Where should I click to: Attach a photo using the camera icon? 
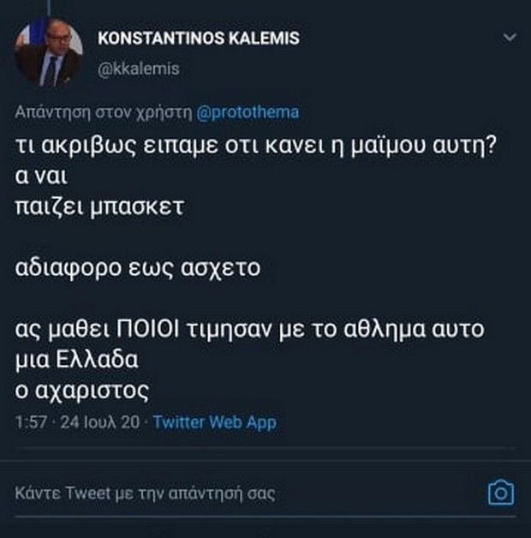[500, 493]
